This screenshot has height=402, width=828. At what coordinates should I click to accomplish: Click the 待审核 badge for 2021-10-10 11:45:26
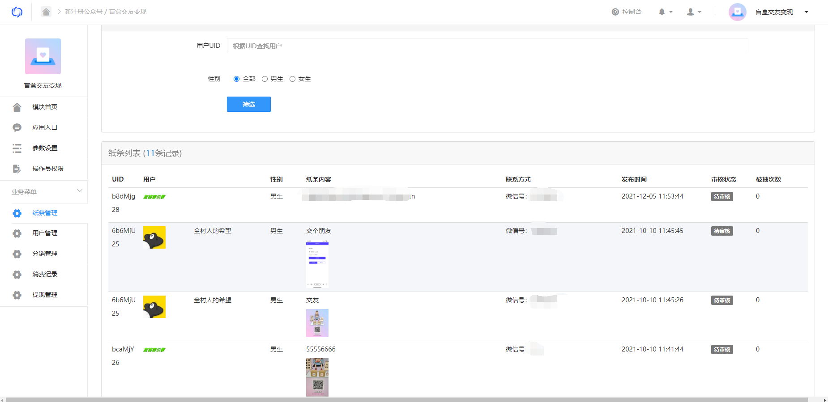coord(722,300)
